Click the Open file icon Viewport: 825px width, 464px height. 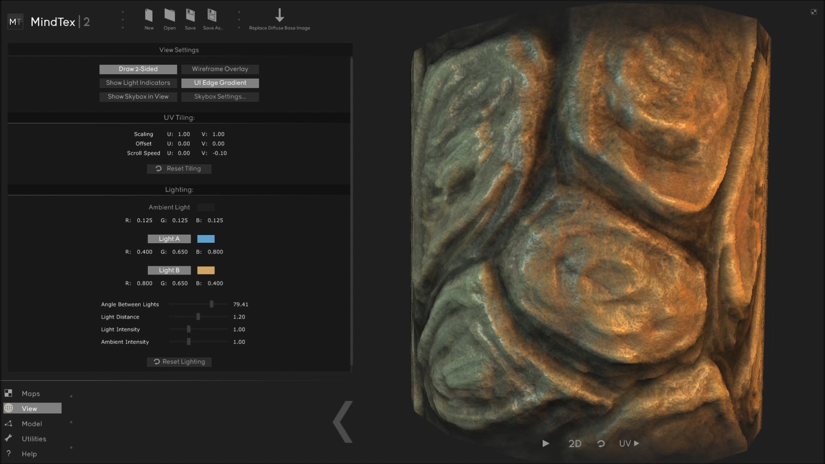coord(169,16)
